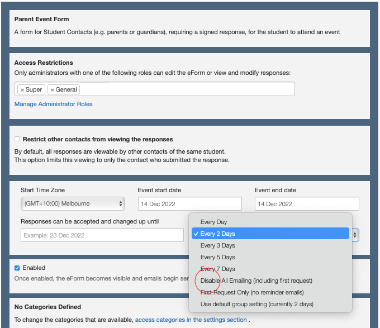Viewport: 380px width, 328px height.
Task: Click the responses accepted until date field
Action: pos(102,235)
